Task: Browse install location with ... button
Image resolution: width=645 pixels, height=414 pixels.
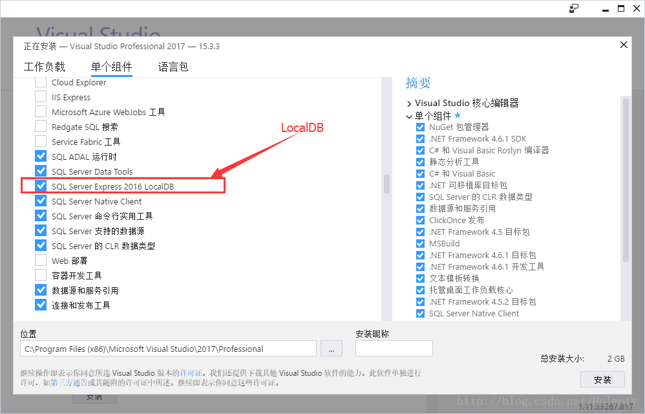Action: coord(332,349)
